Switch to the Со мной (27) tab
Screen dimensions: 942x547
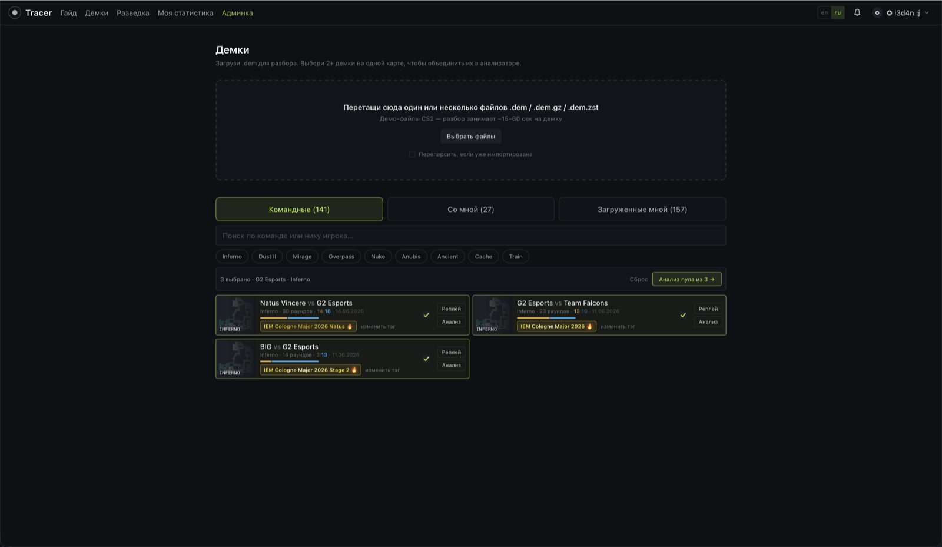click(471, 209)
